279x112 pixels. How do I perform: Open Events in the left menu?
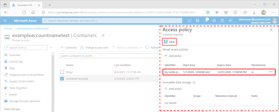point(13,95)
